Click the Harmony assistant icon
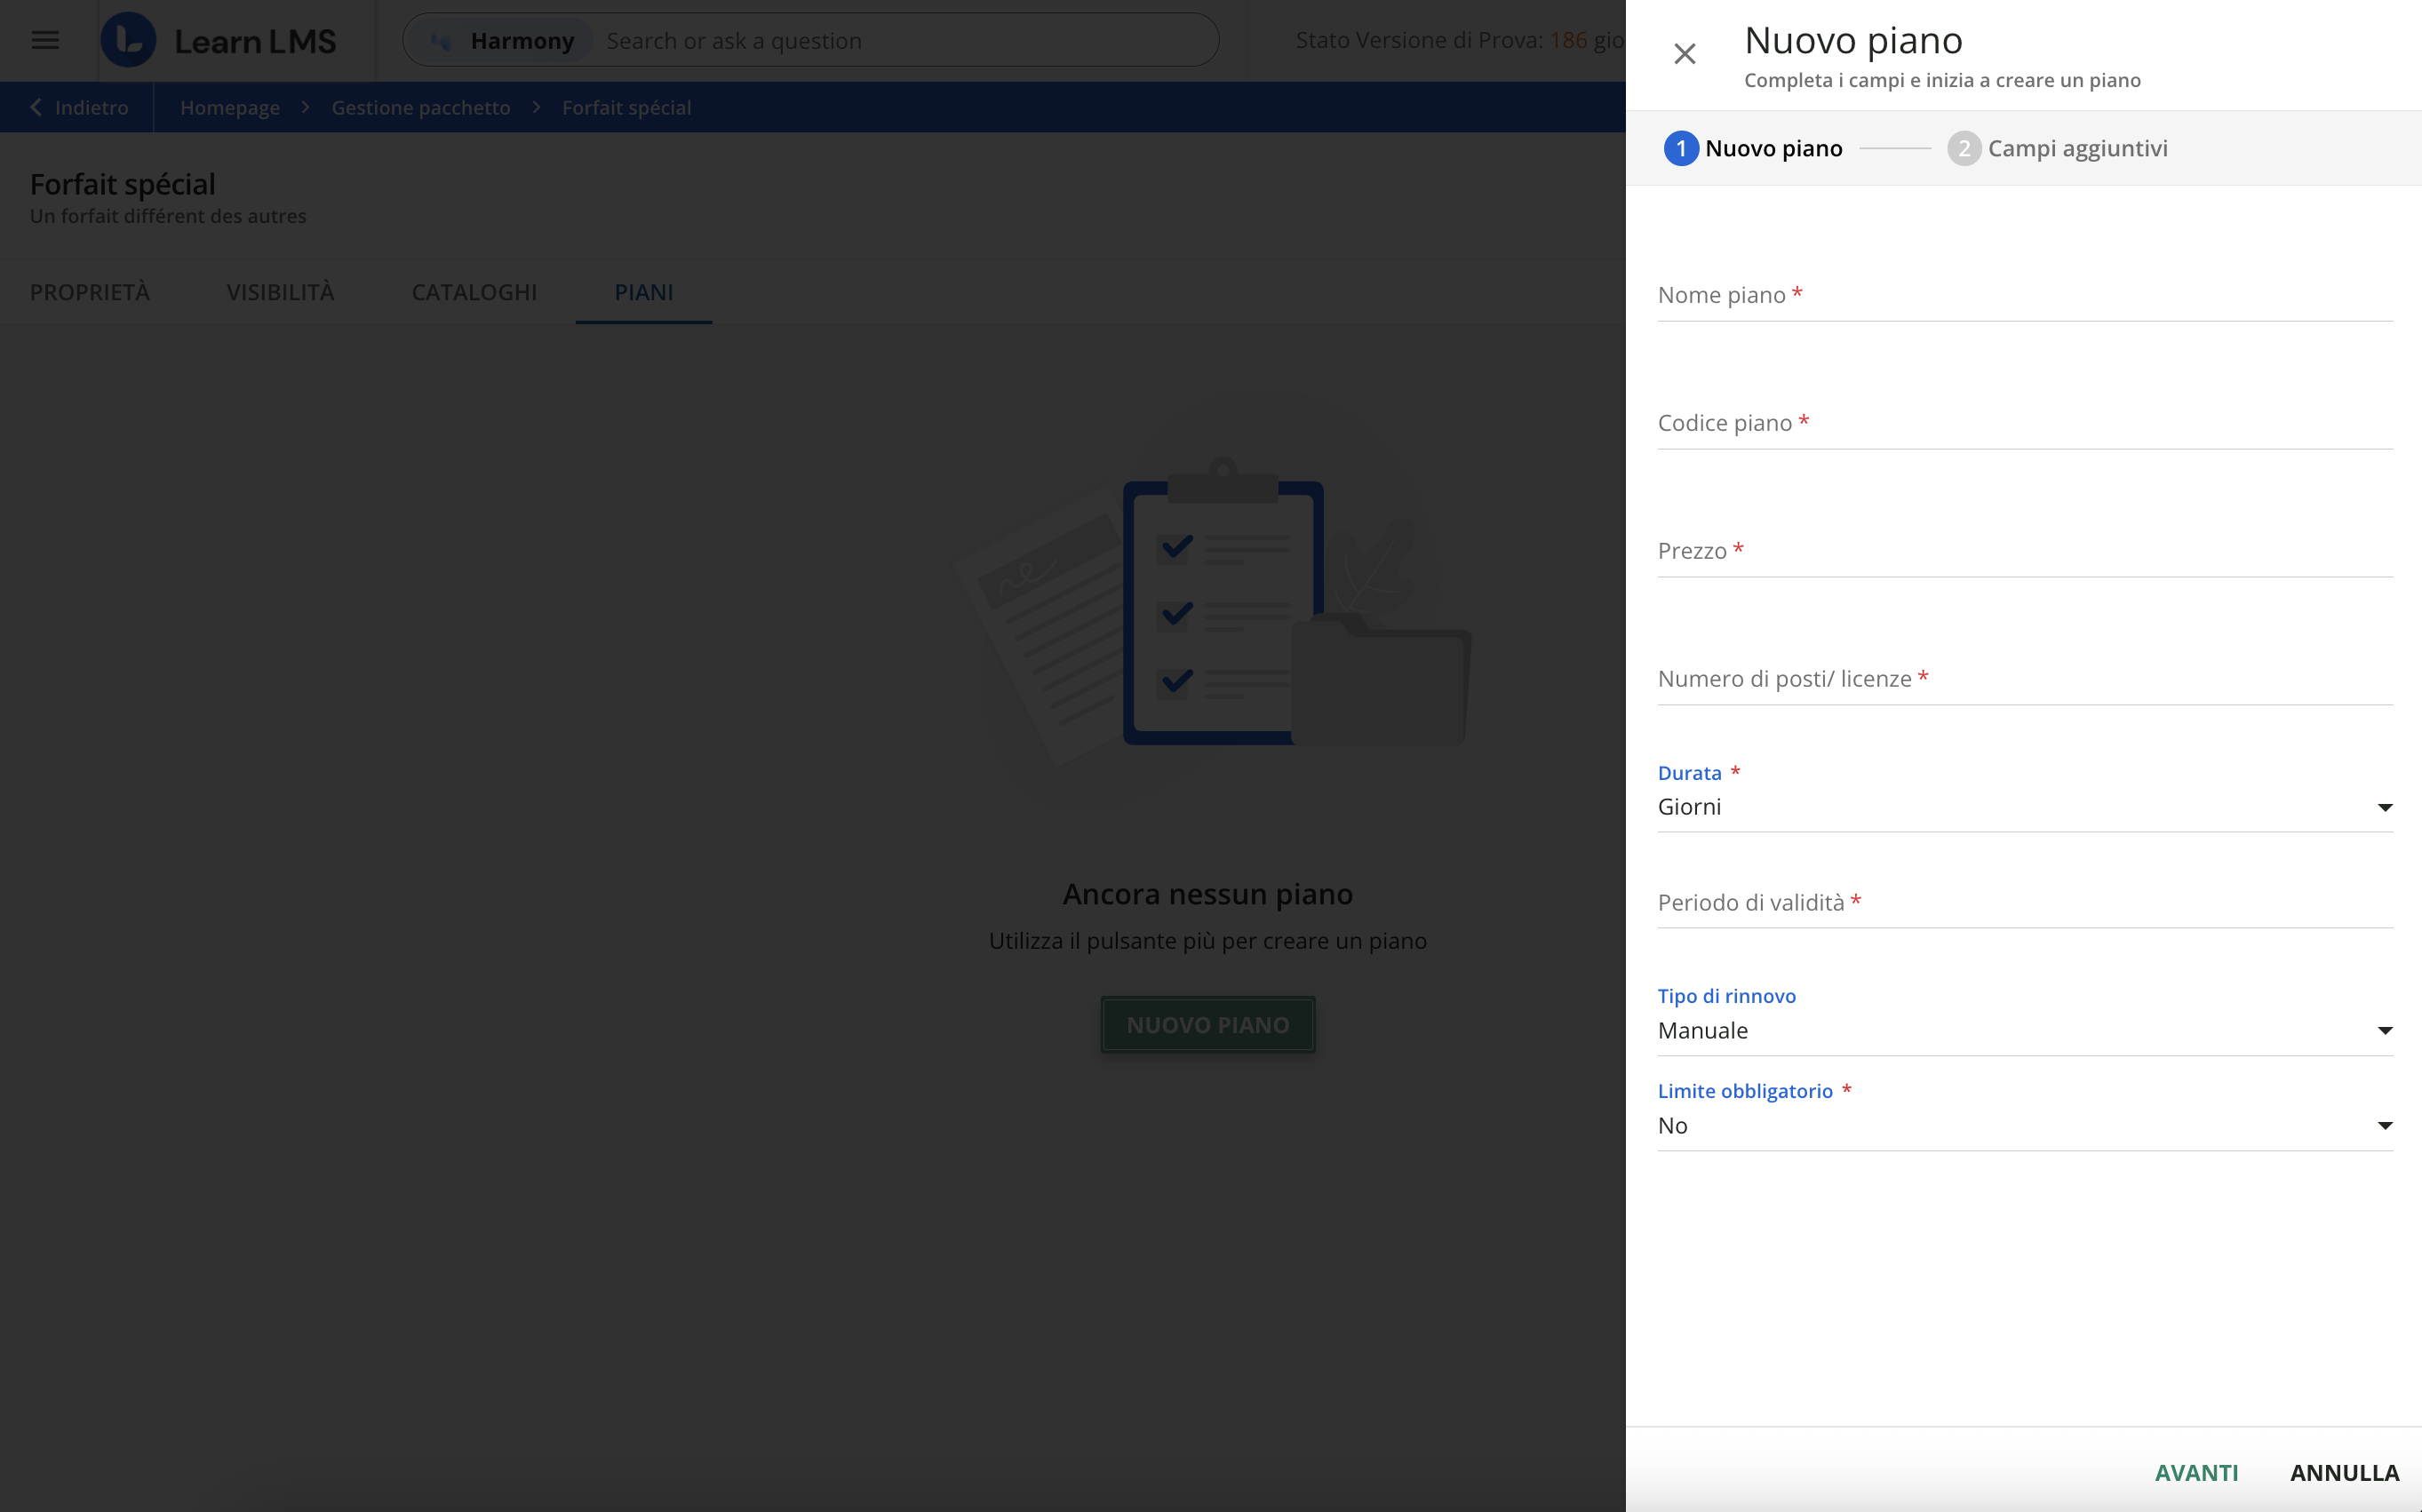The height and width of the screenshot is (1512, 2422). click(x=440, y=41)
